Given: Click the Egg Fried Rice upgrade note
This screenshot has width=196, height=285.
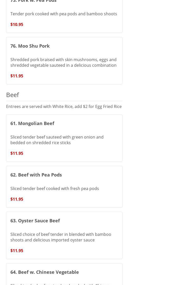Looking at the screenshot, I should [x=64, y=106].
